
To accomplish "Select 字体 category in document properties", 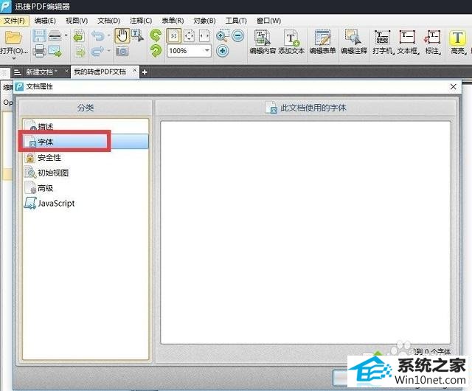I will click(x=86, y=142).
